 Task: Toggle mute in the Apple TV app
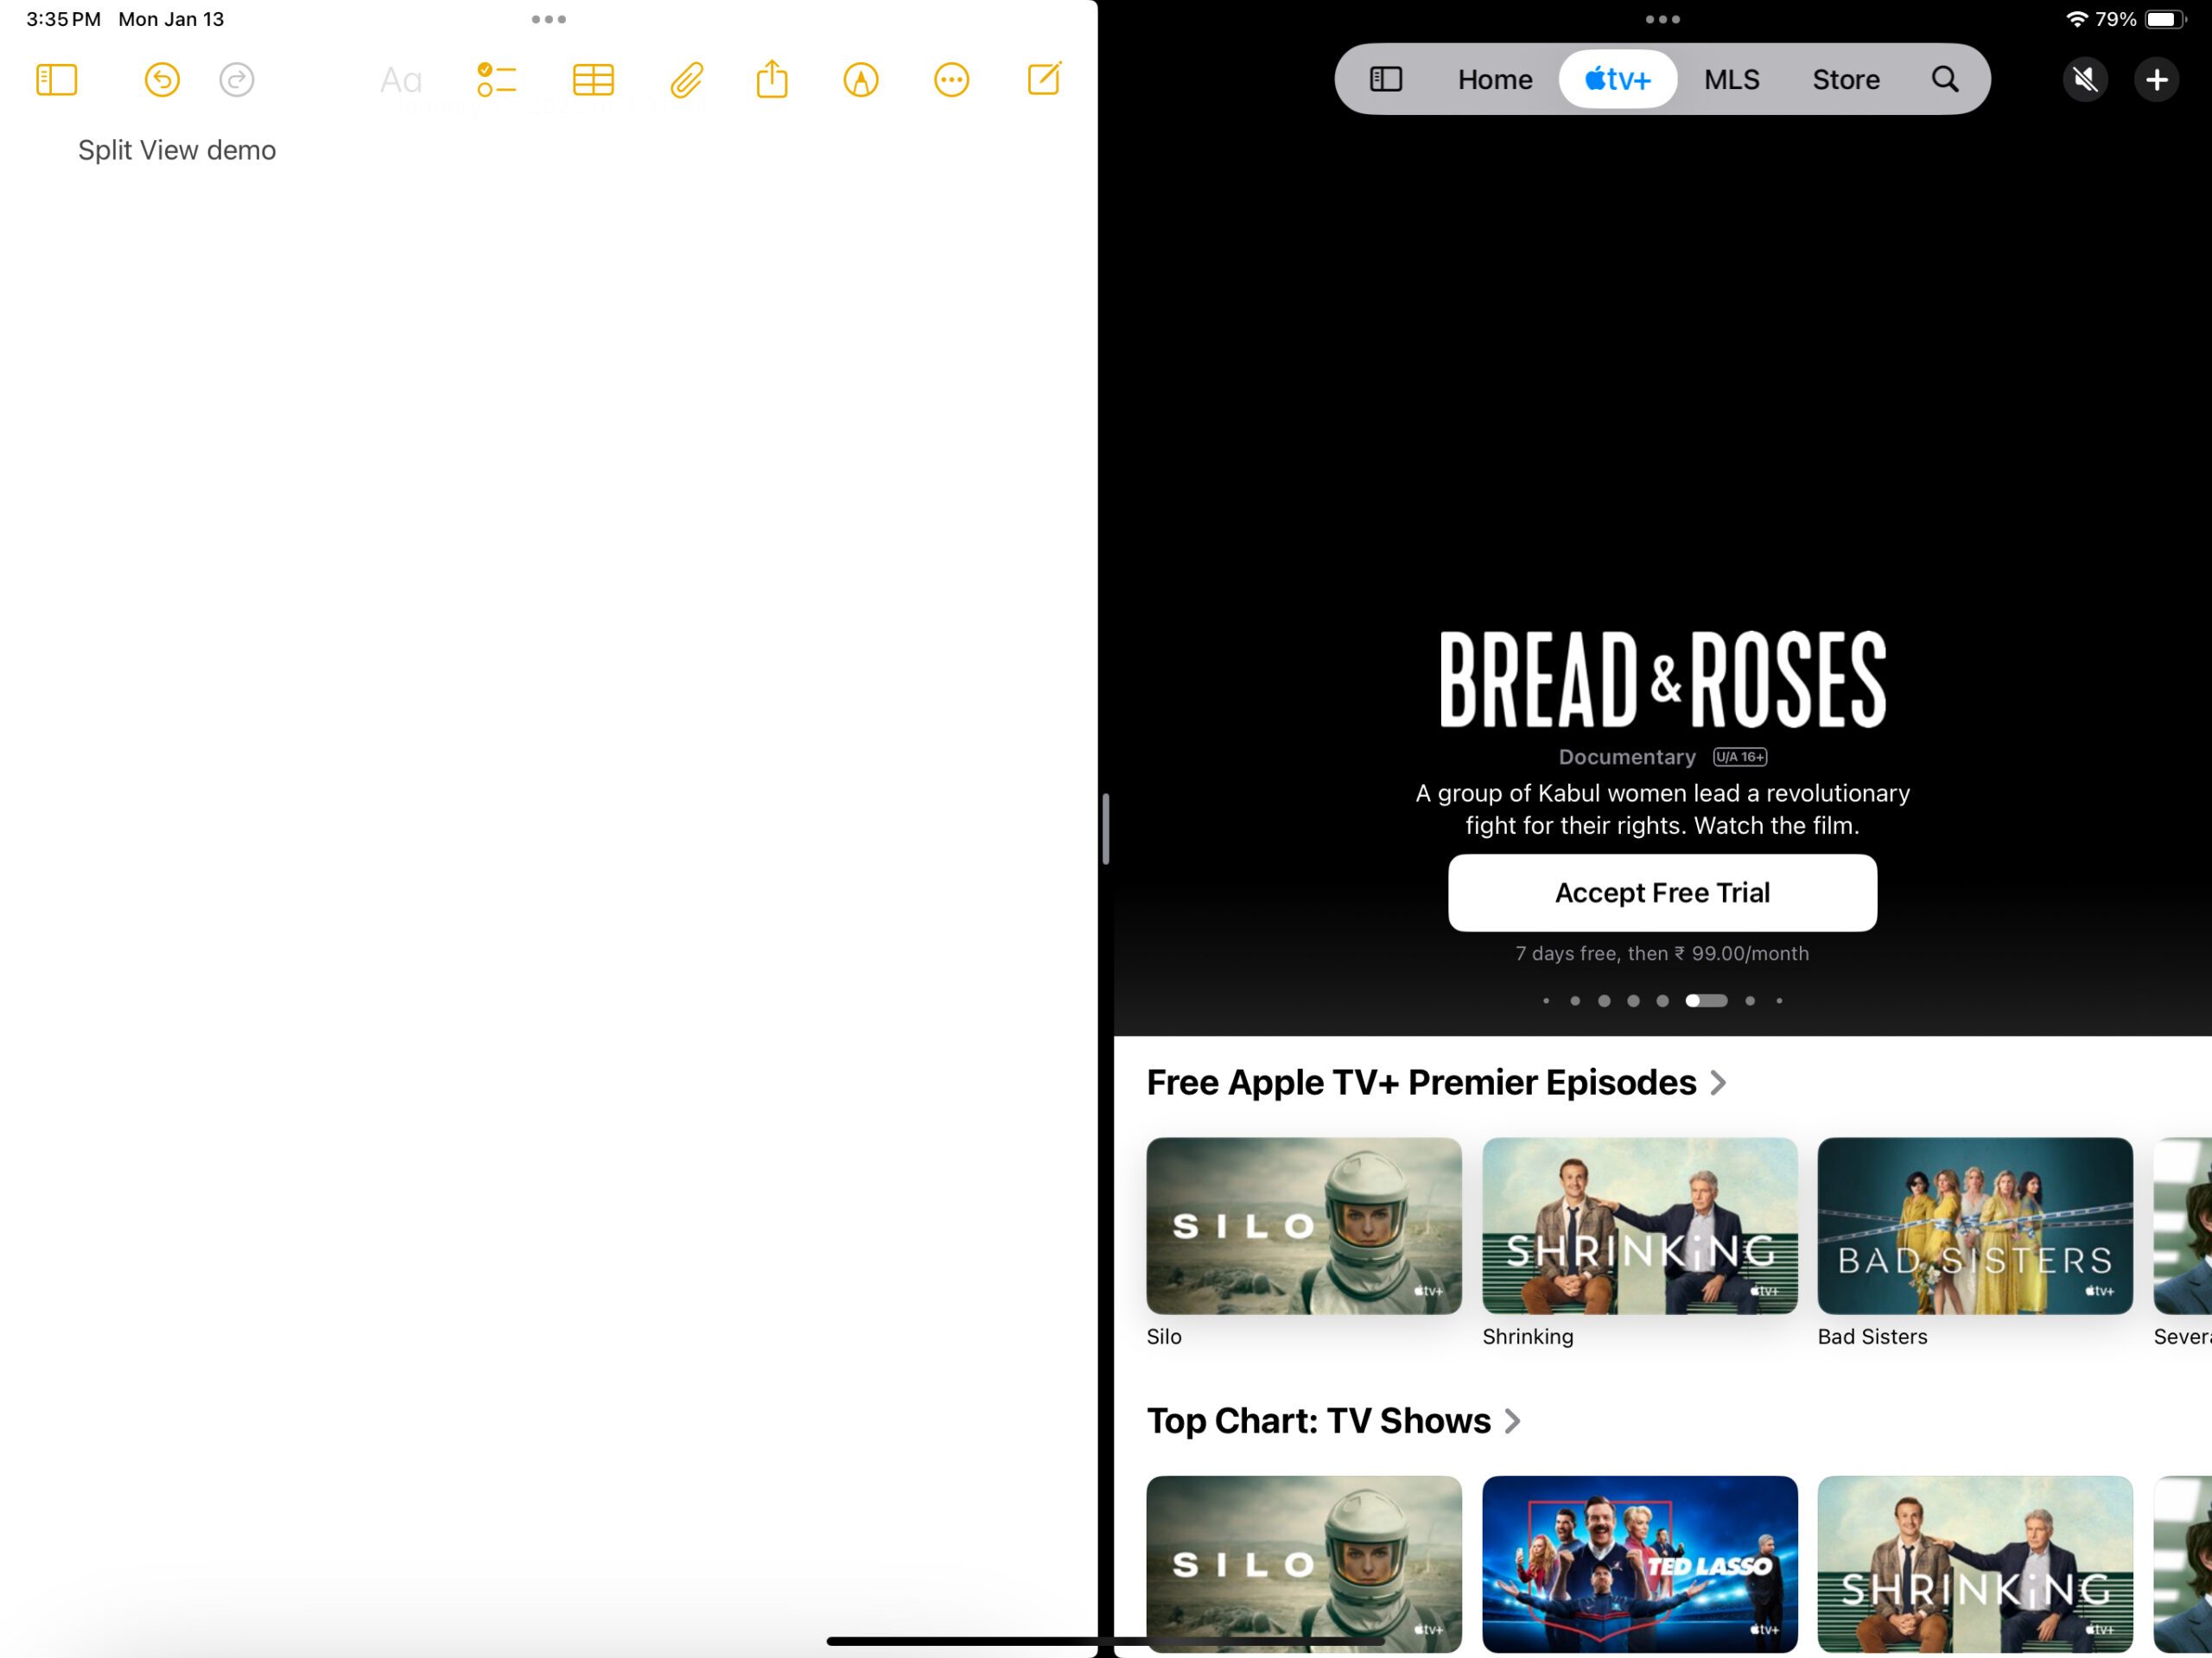(x=2086, y=80)
